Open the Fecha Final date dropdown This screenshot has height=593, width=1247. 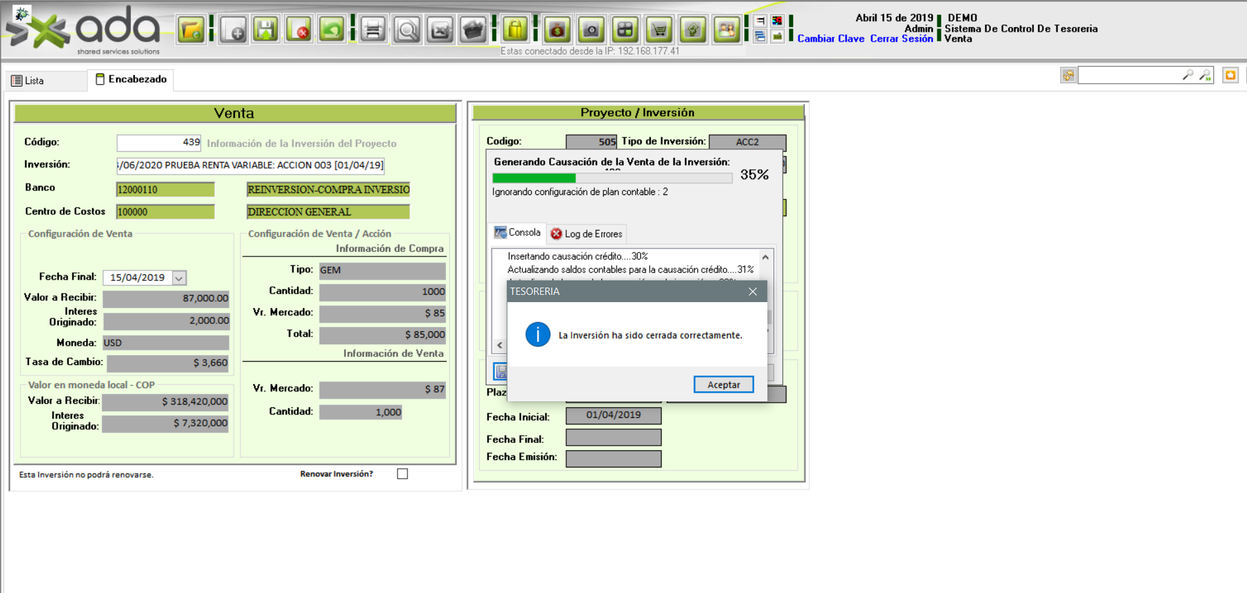(x=179, y=278)
